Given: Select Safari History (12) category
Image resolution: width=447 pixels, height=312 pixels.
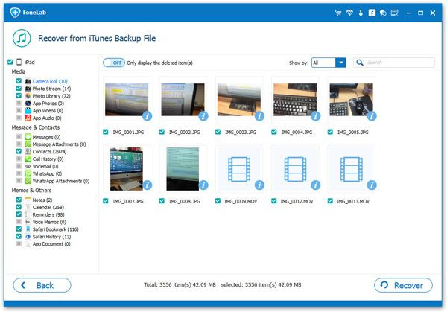Looking at the screenshot, I should pos(51,237).
